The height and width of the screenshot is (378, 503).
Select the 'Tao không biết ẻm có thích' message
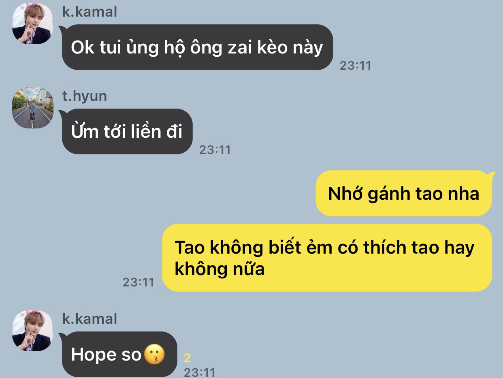327,258
